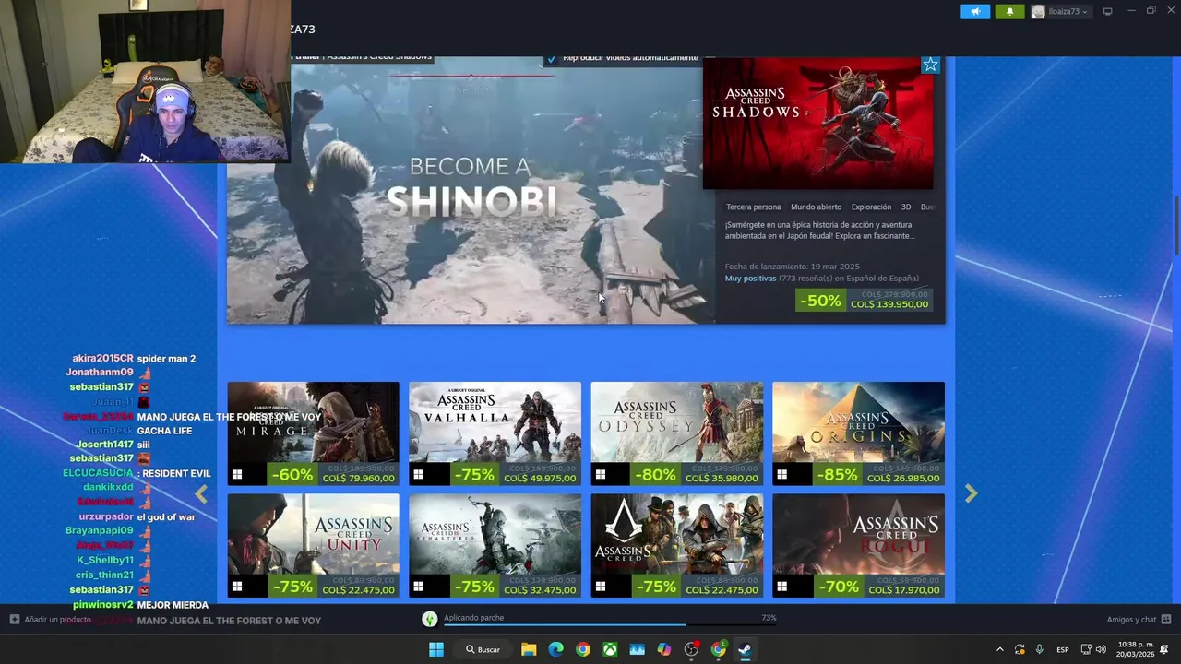Open the Assassin's Creed Rogue card
Screen dimensions: 1181x664
[858, 545]
